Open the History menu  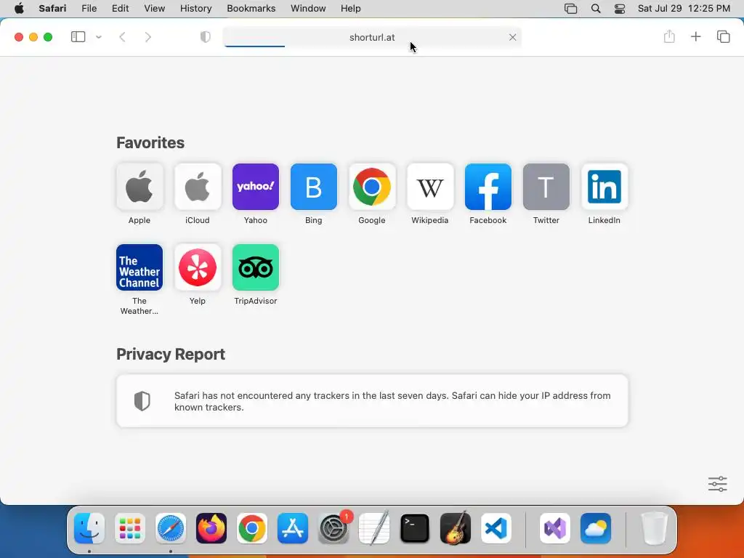click(196, 9)
